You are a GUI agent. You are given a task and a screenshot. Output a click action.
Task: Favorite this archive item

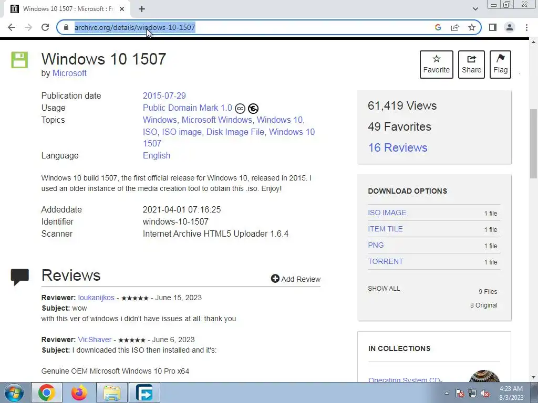coord(437,65)
